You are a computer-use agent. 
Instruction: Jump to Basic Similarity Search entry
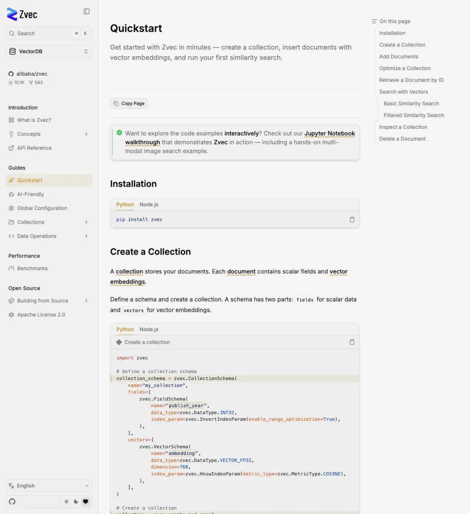[411, 104]
